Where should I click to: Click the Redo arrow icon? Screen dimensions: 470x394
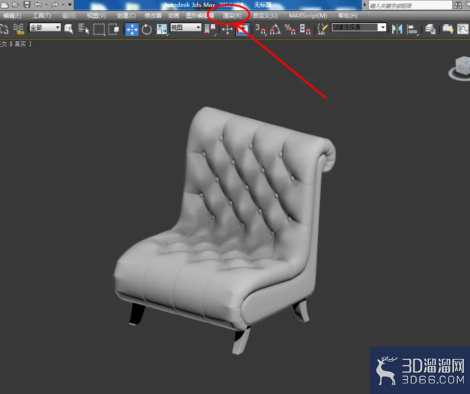[x=55, y=5]
